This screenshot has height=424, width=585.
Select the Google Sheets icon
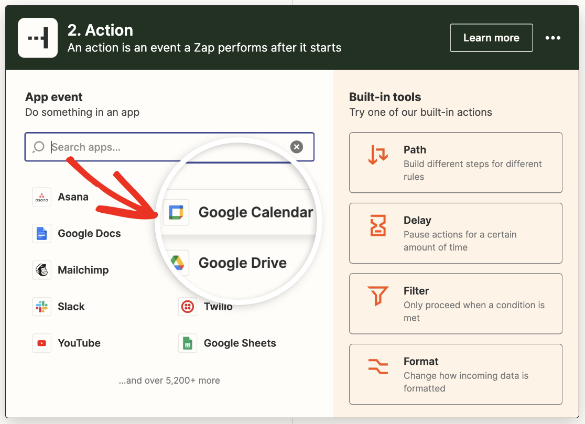coord(188,343)
